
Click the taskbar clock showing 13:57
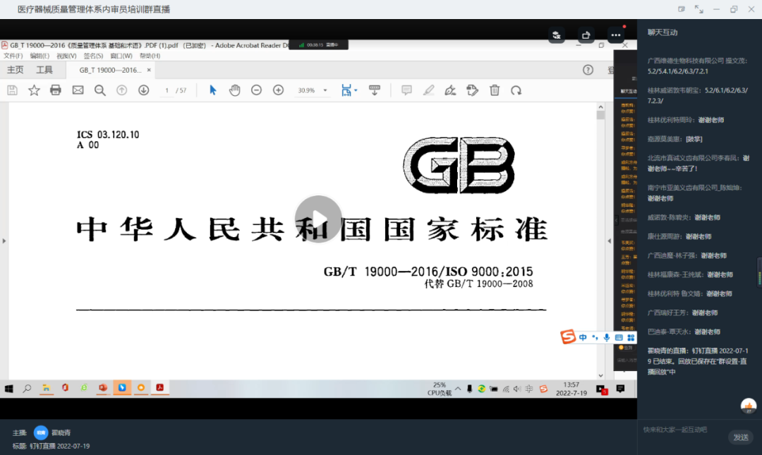(x=571, y=389)
